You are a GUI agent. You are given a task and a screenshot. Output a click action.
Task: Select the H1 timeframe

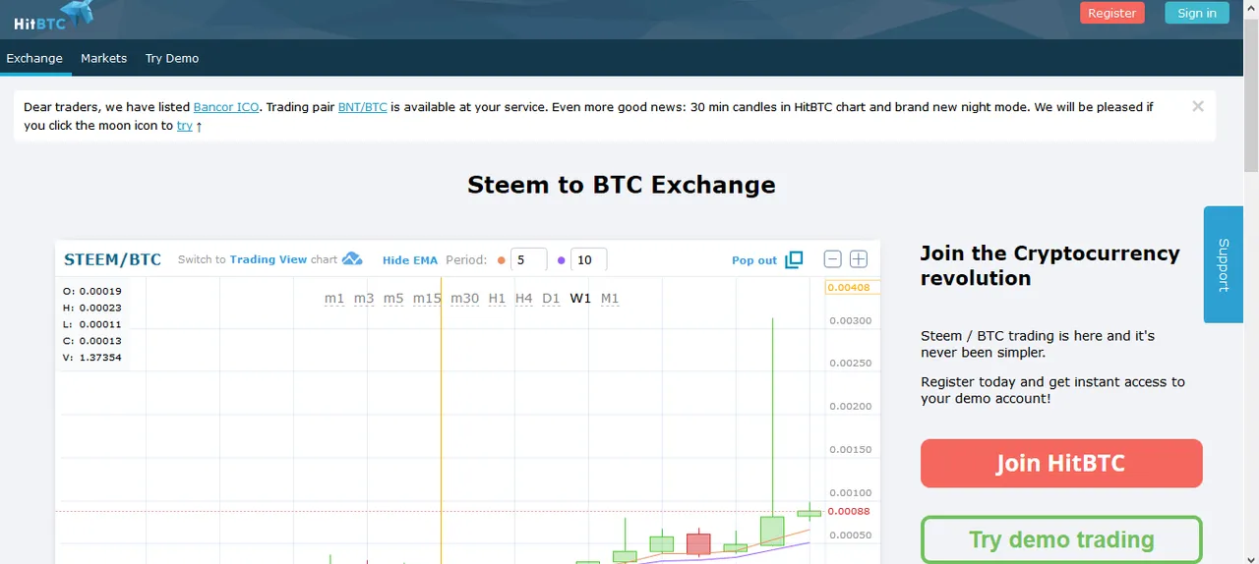point(497,298)
